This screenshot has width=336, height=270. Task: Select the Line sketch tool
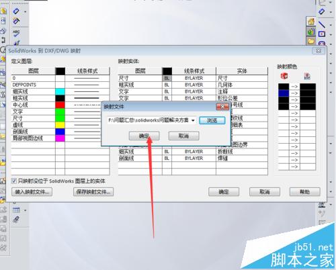(322, 24)
